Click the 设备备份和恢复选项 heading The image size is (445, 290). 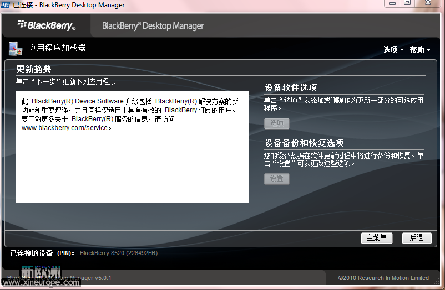coord(304,143)
